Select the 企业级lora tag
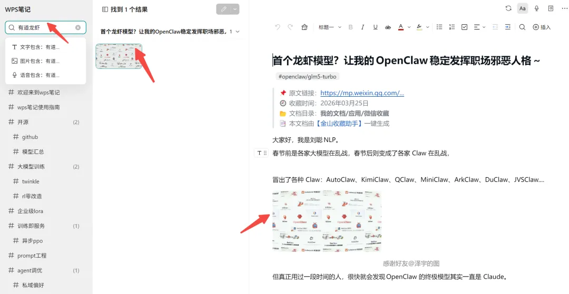569x294 pixels. click(x=31, y=211)
